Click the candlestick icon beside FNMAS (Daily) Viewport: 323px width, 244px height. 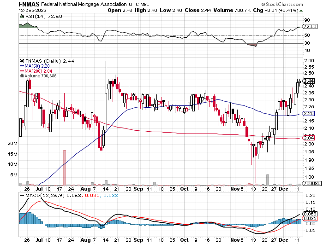click(x=22, y=61)
